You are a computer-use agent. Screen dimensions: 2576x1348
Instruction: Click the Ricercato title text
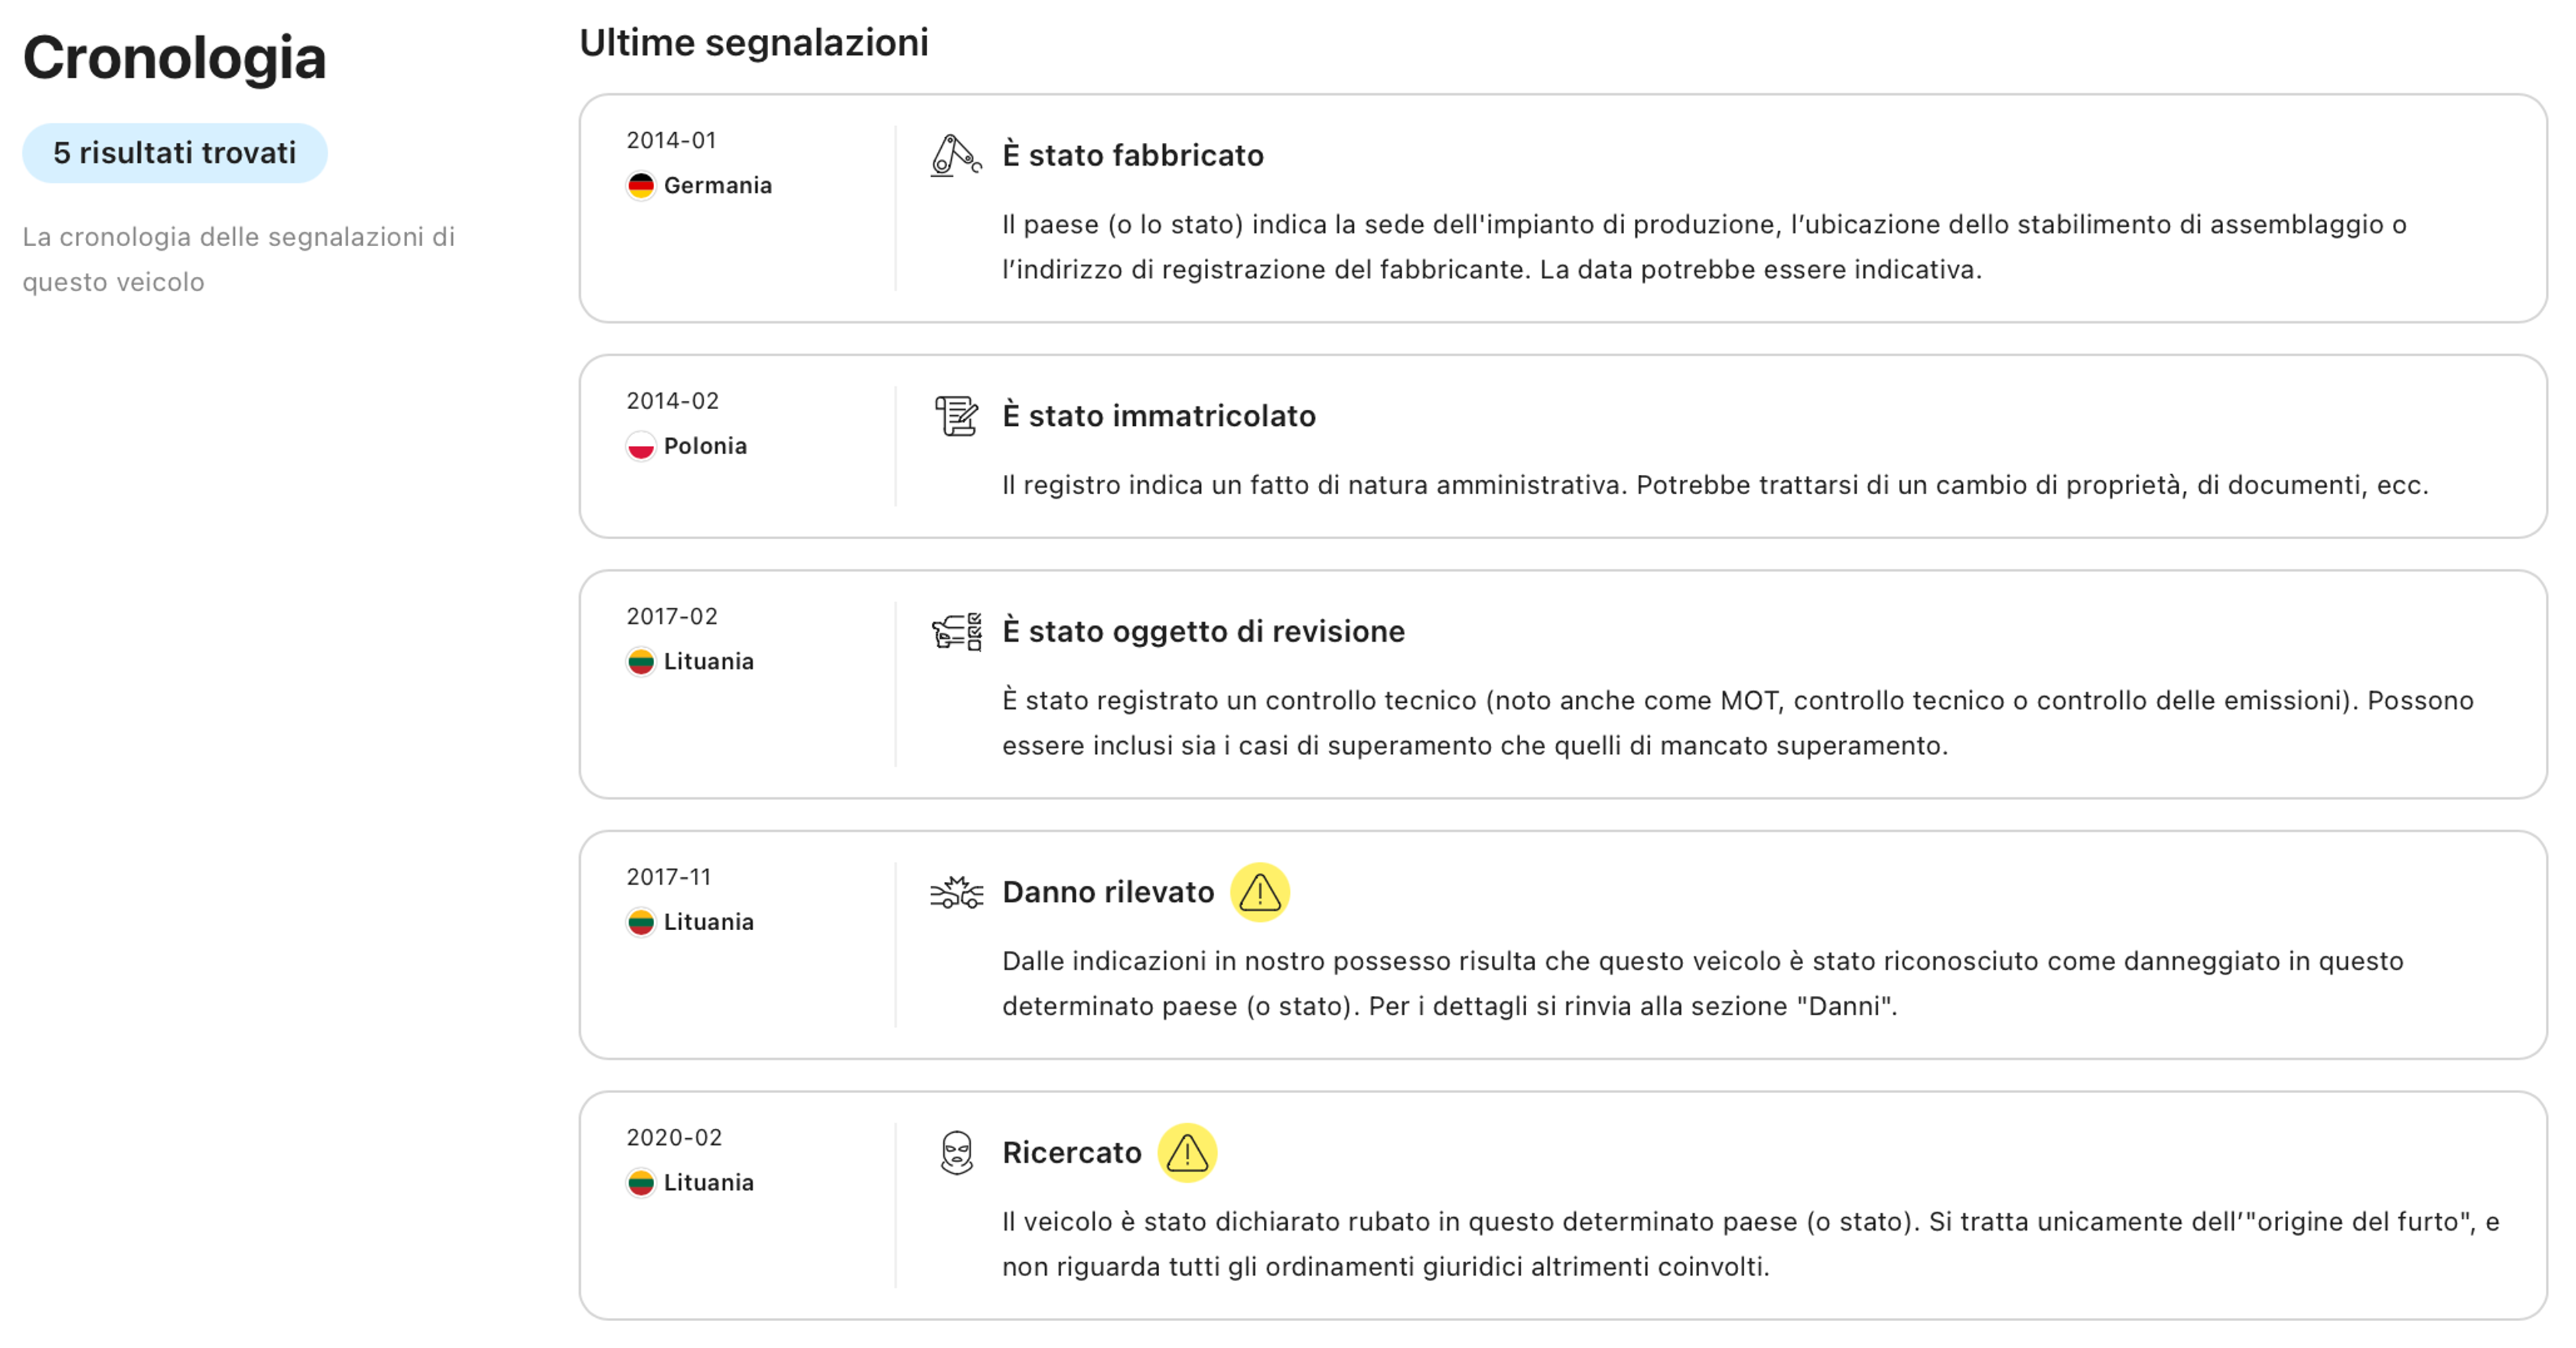[x=1071, y=1153]
